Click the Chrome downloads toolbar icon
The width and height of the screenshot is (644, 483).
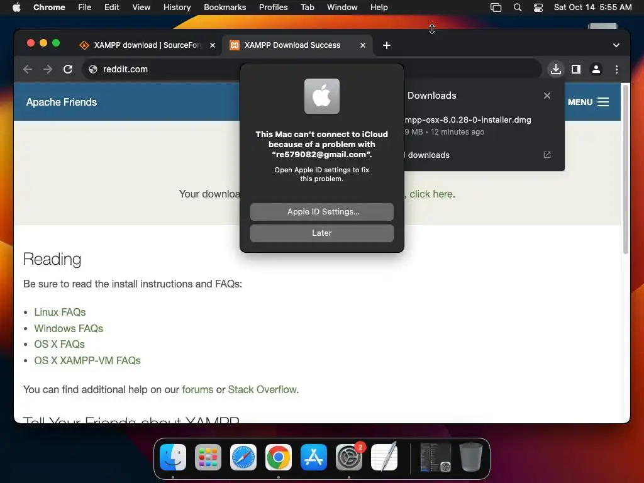click(556, 69)
